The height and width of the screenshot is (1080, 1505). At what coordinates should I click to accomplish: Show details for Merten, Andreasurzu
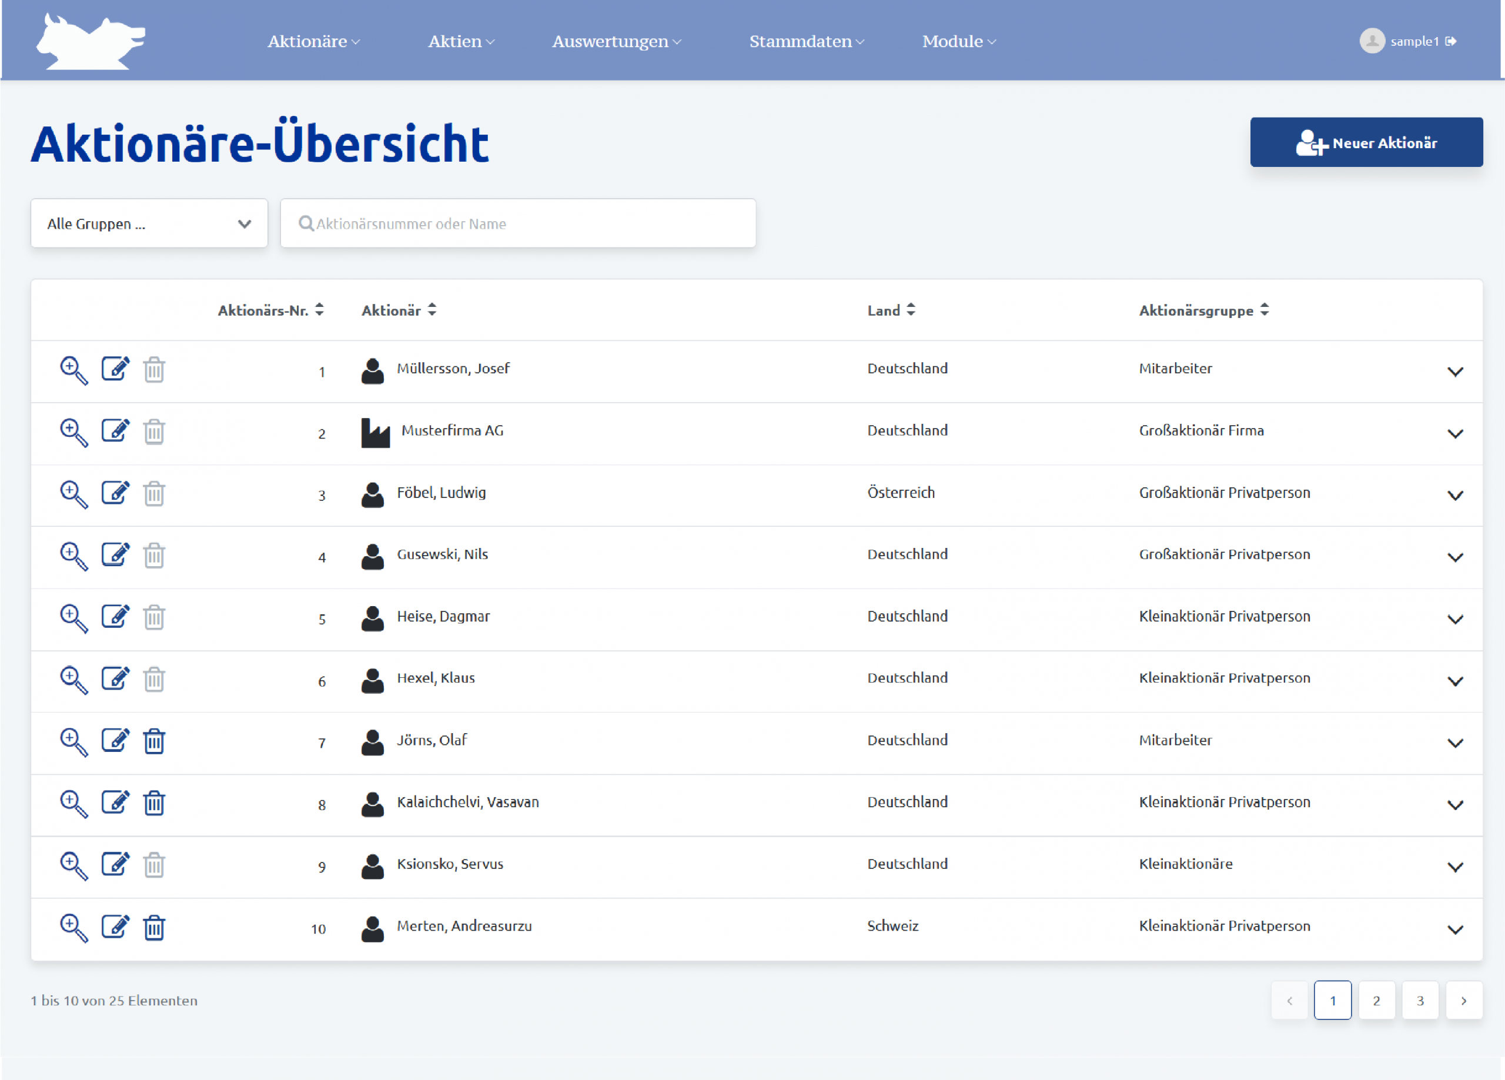click(x=73, y=928)
